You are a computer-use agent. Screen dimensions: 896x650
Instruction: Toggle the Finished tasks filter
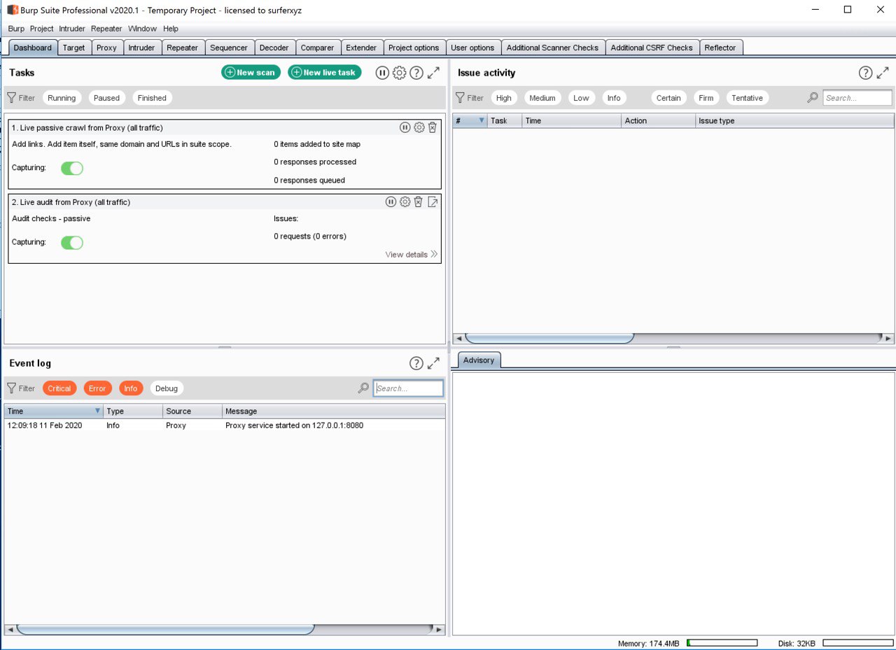(x=152, y=98)
